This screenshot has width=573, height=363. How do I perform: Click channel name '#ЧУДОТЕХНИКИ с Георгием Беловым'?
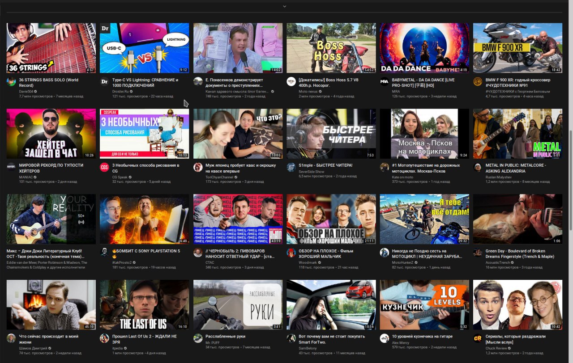pyautogui.click(x=517, y=91)
